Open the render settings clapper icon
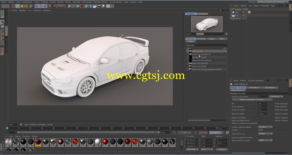The height and width of the screenshot is (155, 292). click(x=63, y=6)
